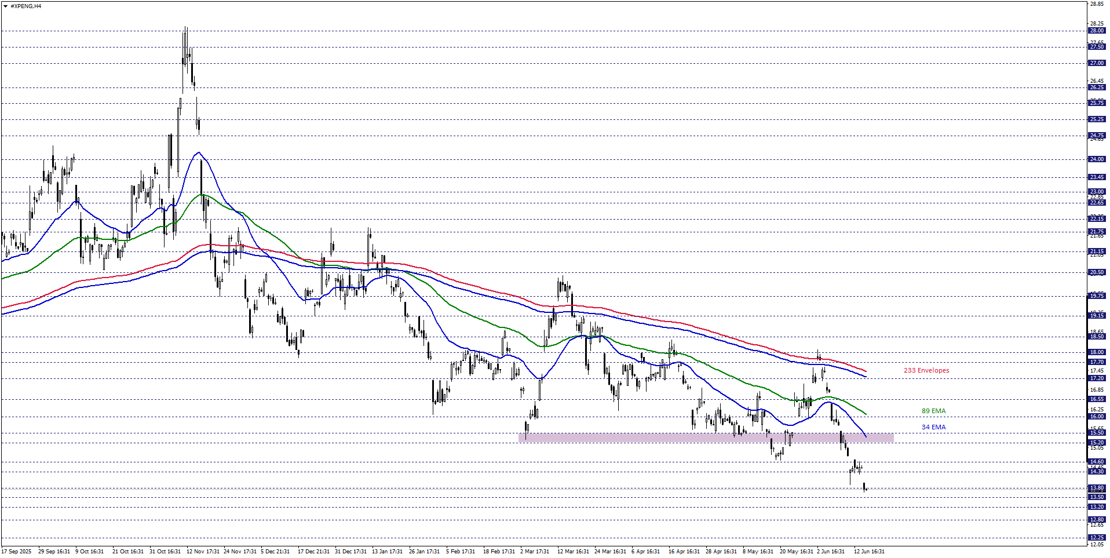Click the 17.20 price level label
Image resolution: width=1110 pixels, height=558 pixels.
tap(1097, 378)
